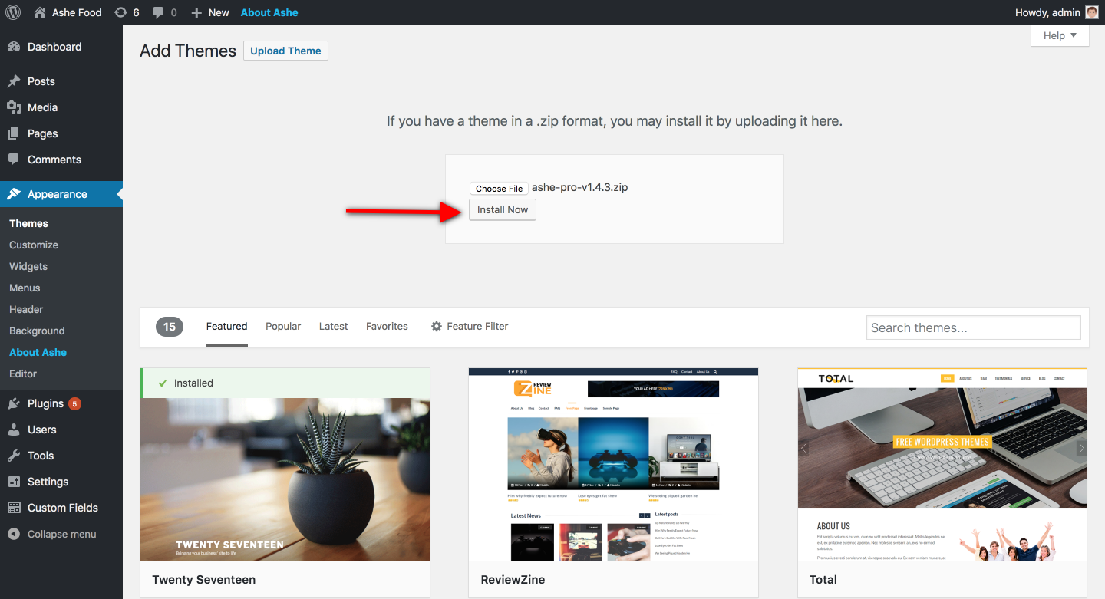
Task: Click the WordPress logo icon in admin bar
Action: 12,12
